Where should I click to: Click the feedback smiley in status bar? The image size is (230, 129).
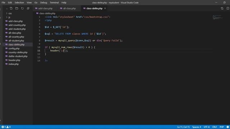point(227,127)
